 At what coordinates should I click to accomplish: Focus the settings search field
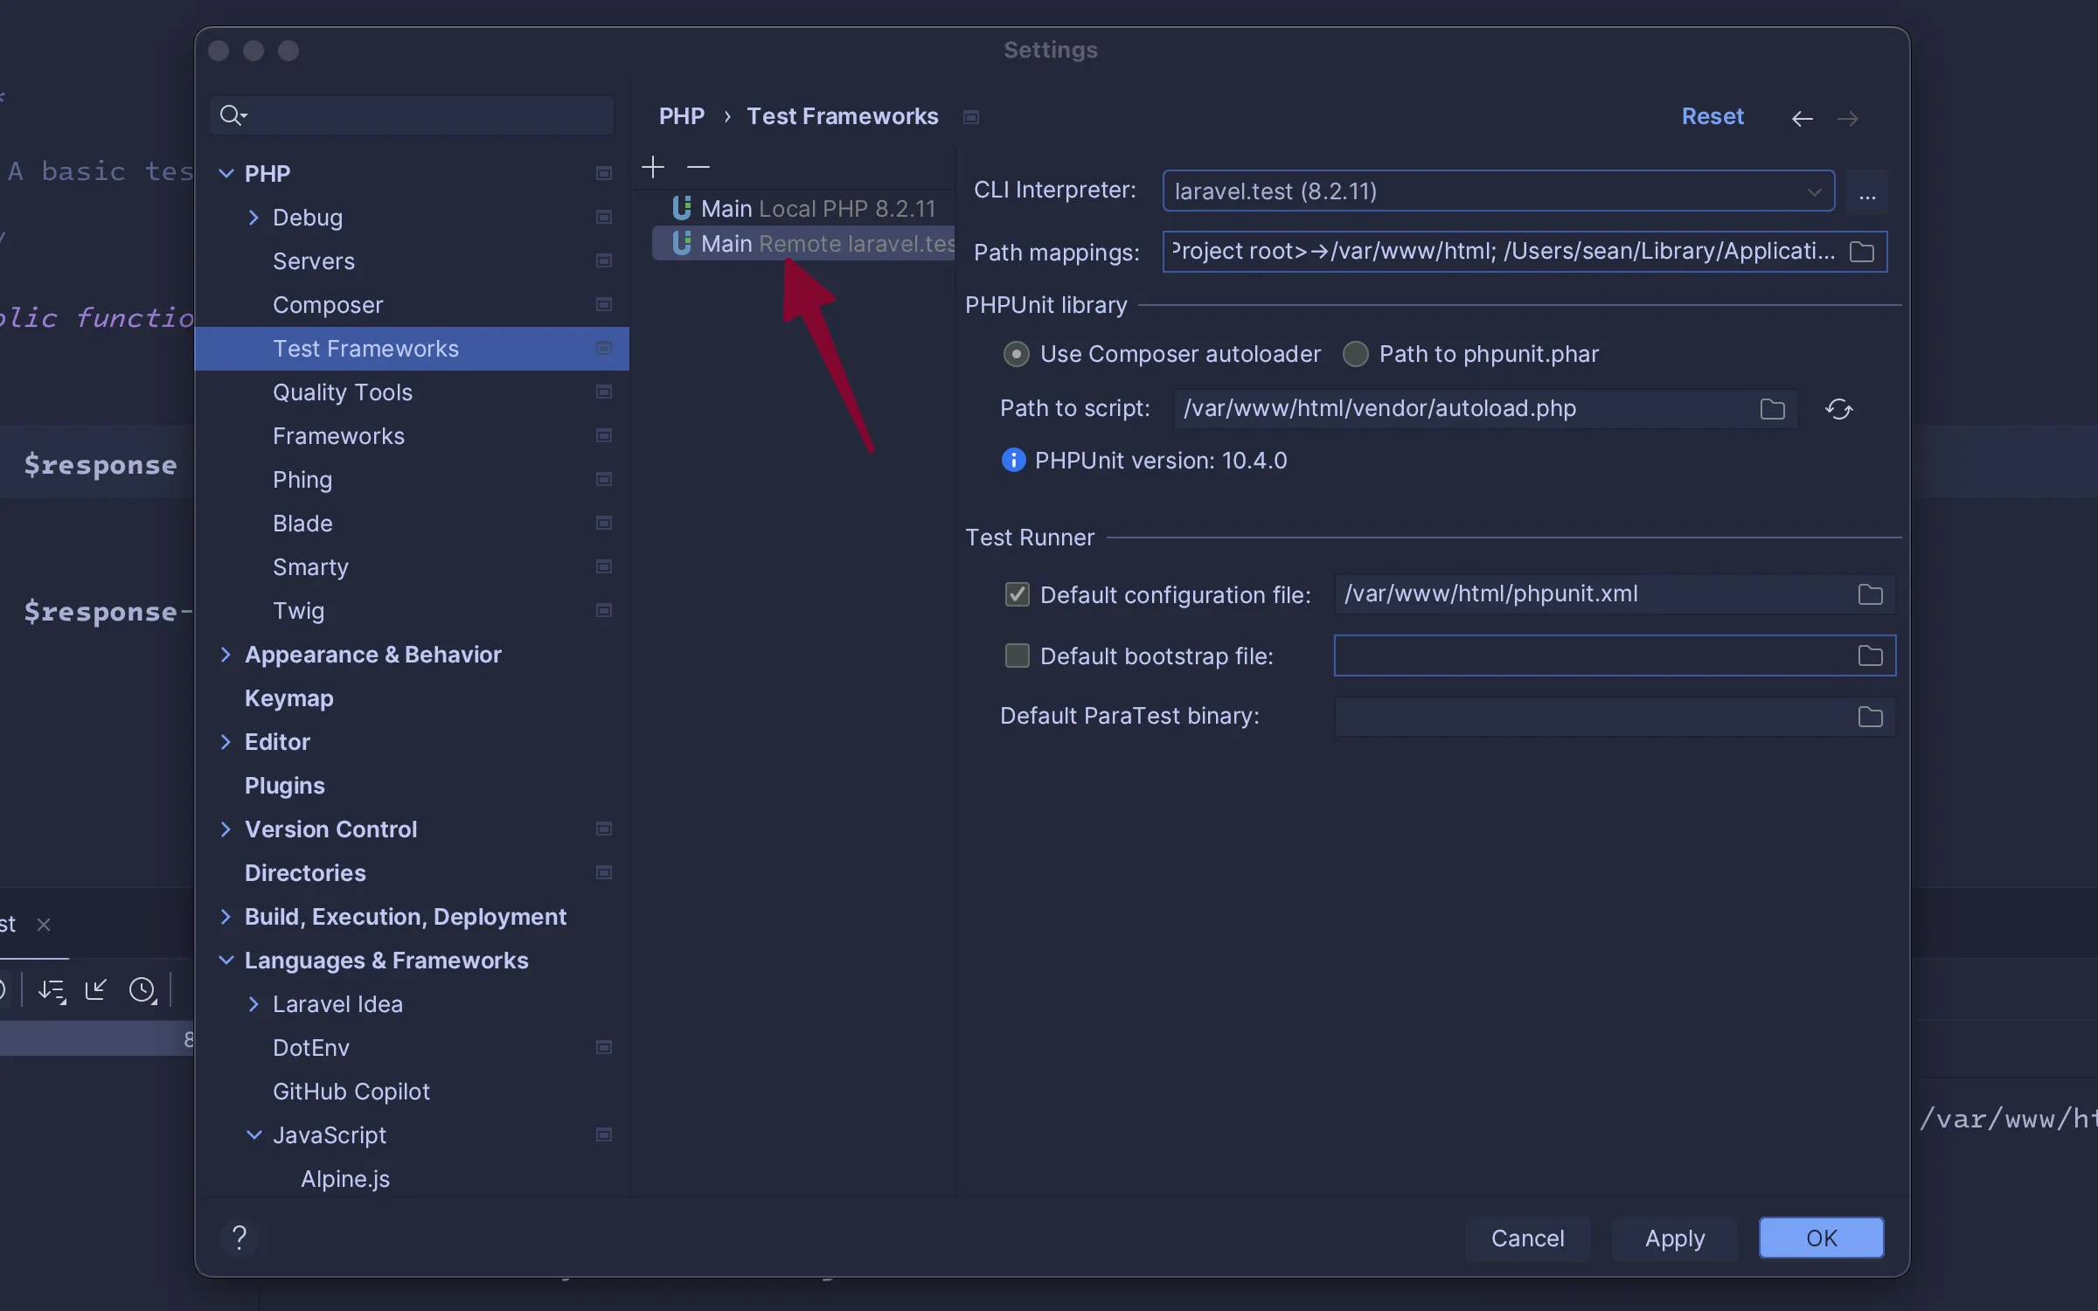pyautogui.click(x=412, y=115)
